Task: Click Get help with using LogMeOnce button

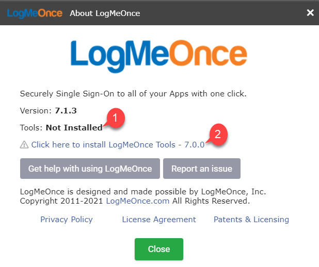Action: coord(90,169)
